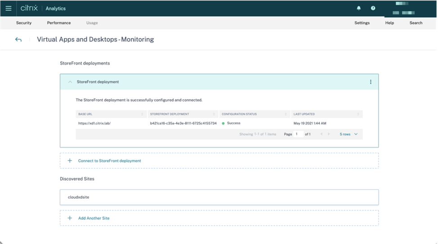This screenshot has width=438, height=244.
Task: Click plus icon for Connect to StoreFront
Action: click(70, 160)
